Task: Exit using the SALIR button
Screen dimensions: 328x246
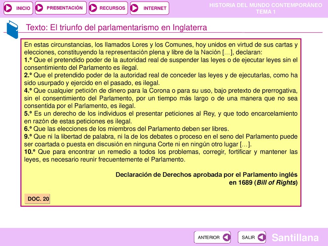Action: point(252,237)
